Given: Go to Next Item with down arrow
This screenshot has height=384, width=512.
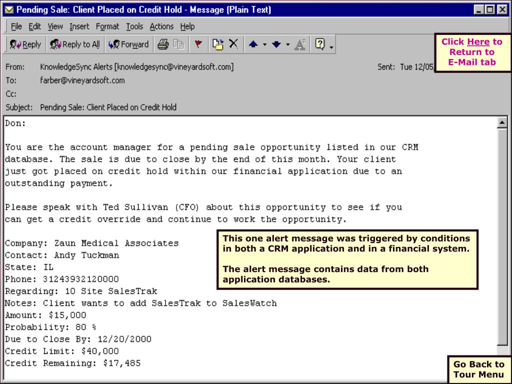Looking at the screenshot, I should click(x=276, y=44).
